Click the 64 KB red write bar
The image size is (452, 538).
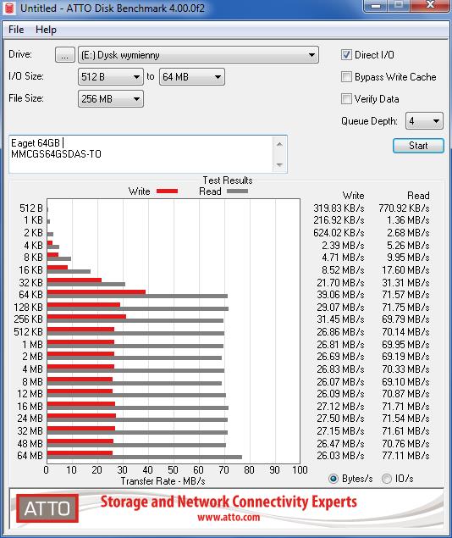click(x=96, y=292)
